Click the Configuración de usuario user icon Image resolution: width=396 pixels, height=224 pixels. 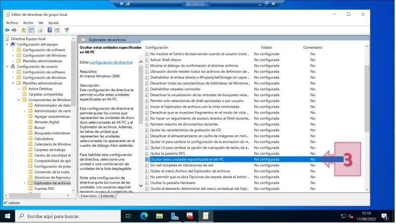pyautogui.click(x=13, y=66)
